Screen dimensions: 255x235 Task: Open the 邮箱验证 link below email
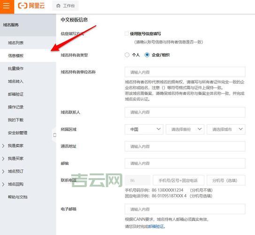[x=157, y=227]
